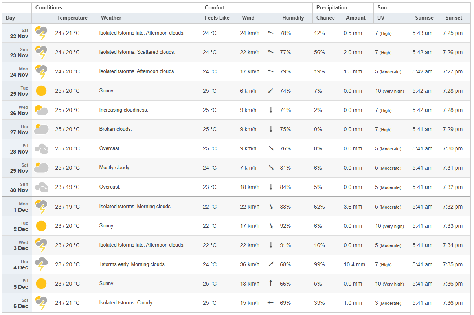474x315 pixels.
Task: Click the Humidity column header
Action: [293, 18]
